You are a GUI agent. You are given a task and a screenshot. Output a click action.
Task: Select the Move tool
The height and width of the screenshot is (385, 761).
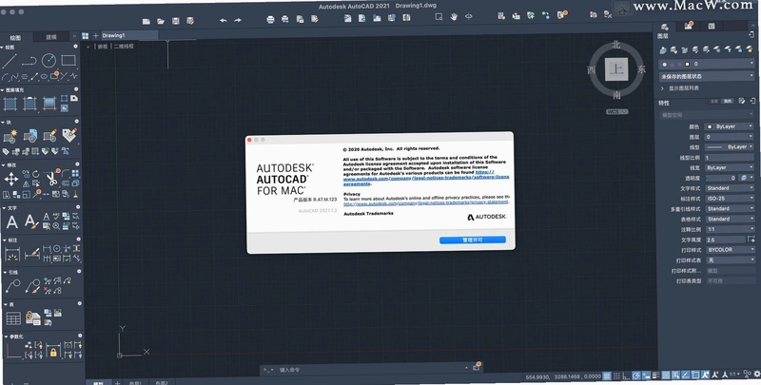tap(10, 179)
